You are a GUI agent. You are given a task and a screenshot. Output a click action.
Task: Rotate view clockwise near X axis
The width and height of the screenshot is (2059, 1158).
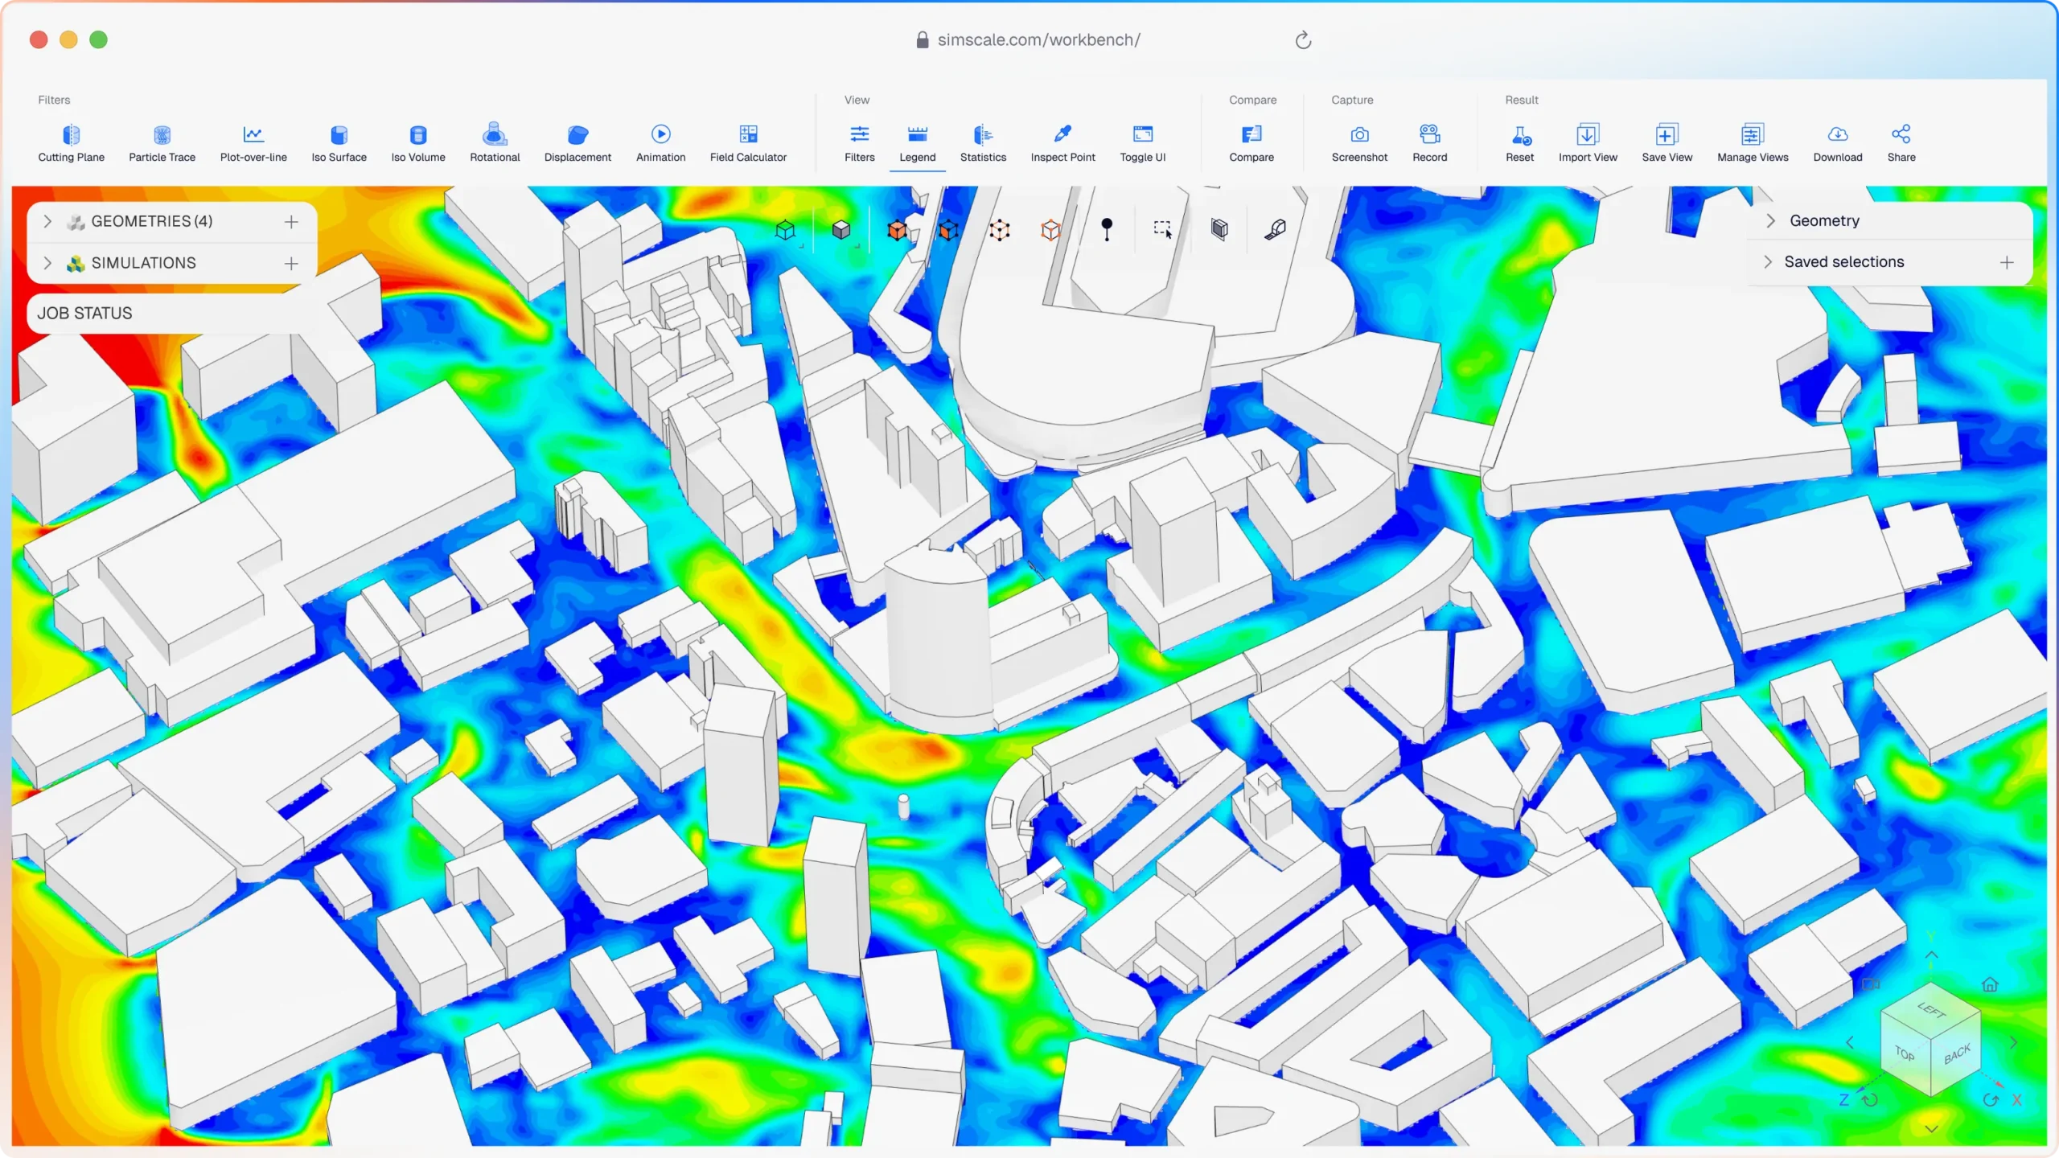(1991, 1100)
